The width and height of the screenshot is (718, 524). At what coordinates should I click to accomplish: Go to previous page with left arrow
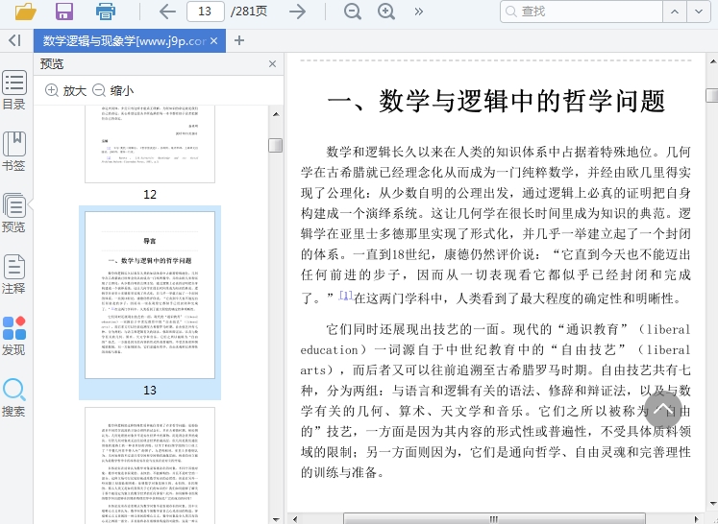pyautogui.click(x=167, y=12)
